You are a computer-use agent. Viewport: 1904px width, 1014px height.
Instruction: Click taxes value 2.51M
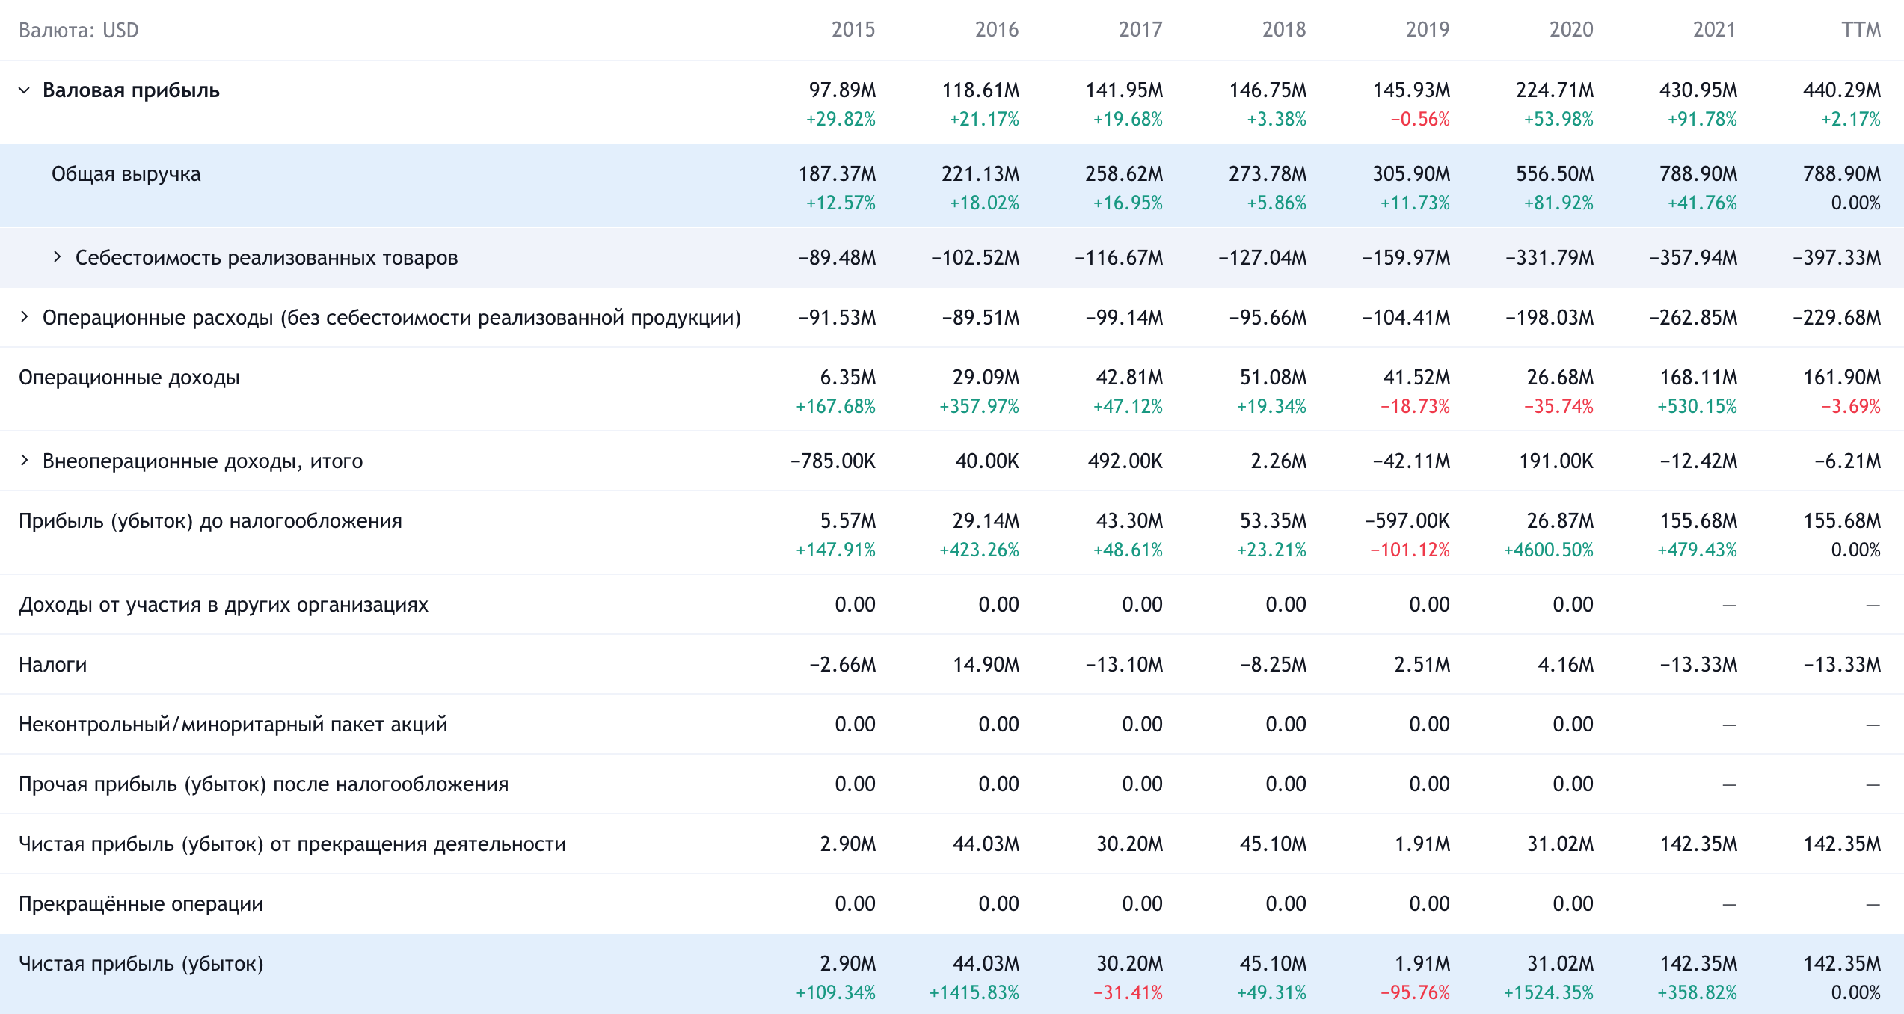click(1422, 665)
